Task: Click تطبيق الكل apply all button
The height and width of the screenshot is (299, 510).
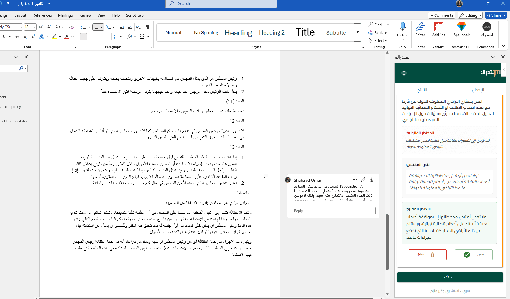Action: pyautogui.click(x=450, y=277)
